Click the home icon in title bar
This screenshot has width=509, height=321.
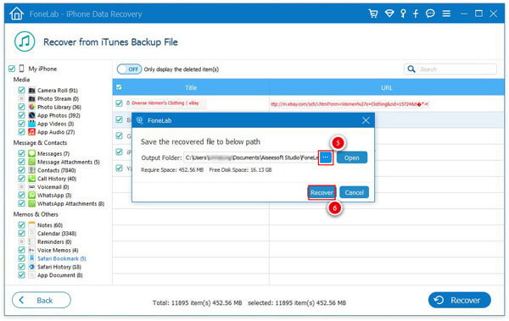click(16, 14)
